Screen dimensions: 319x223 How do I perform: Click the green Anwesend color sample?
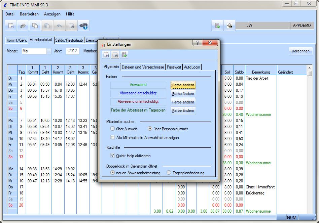tap(138, 85)
